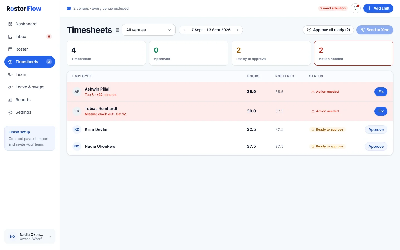Viewport: 400px width, 250px height.
Task: Select Timesheets in the sidebar
Action: point(30,62)
